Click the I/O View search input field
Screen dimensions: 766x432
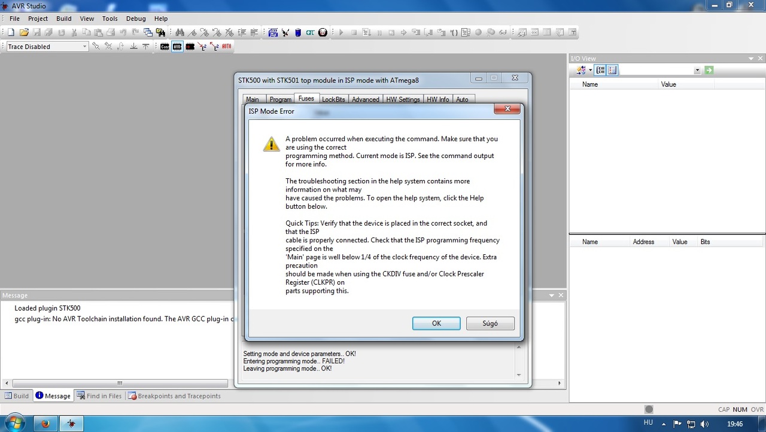(x=656, y=71)
